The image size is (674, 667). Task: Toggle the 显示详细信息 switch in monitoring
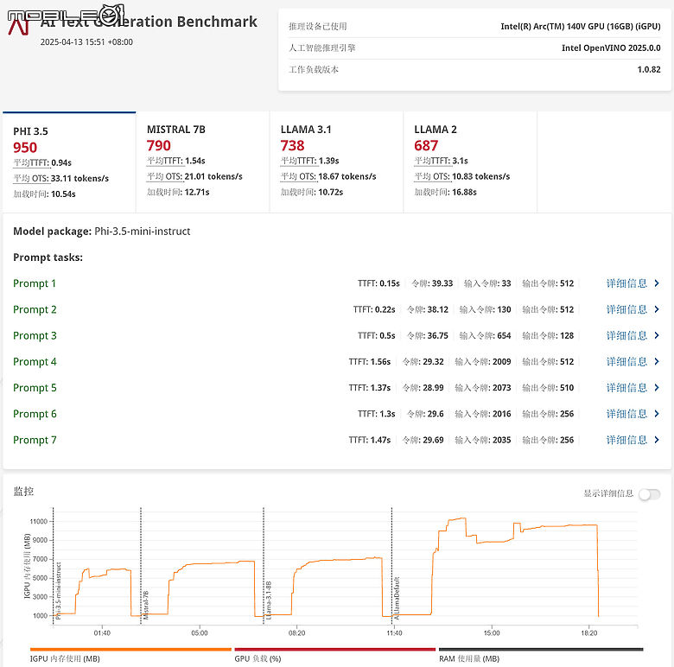pyautogui.click(x=650, y=494)
